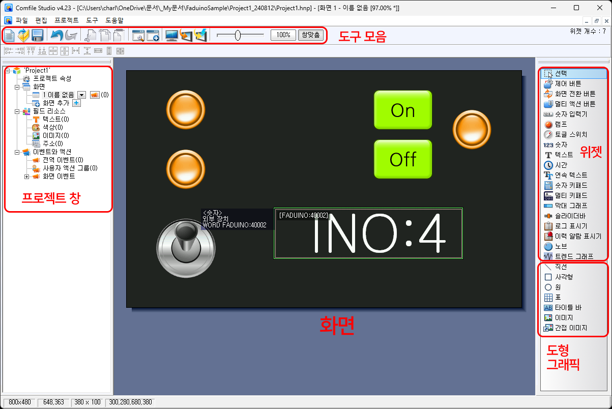612x409 pixels.
Task: Select the 사각형 rectangle shape tool
Action: point(564,277)
